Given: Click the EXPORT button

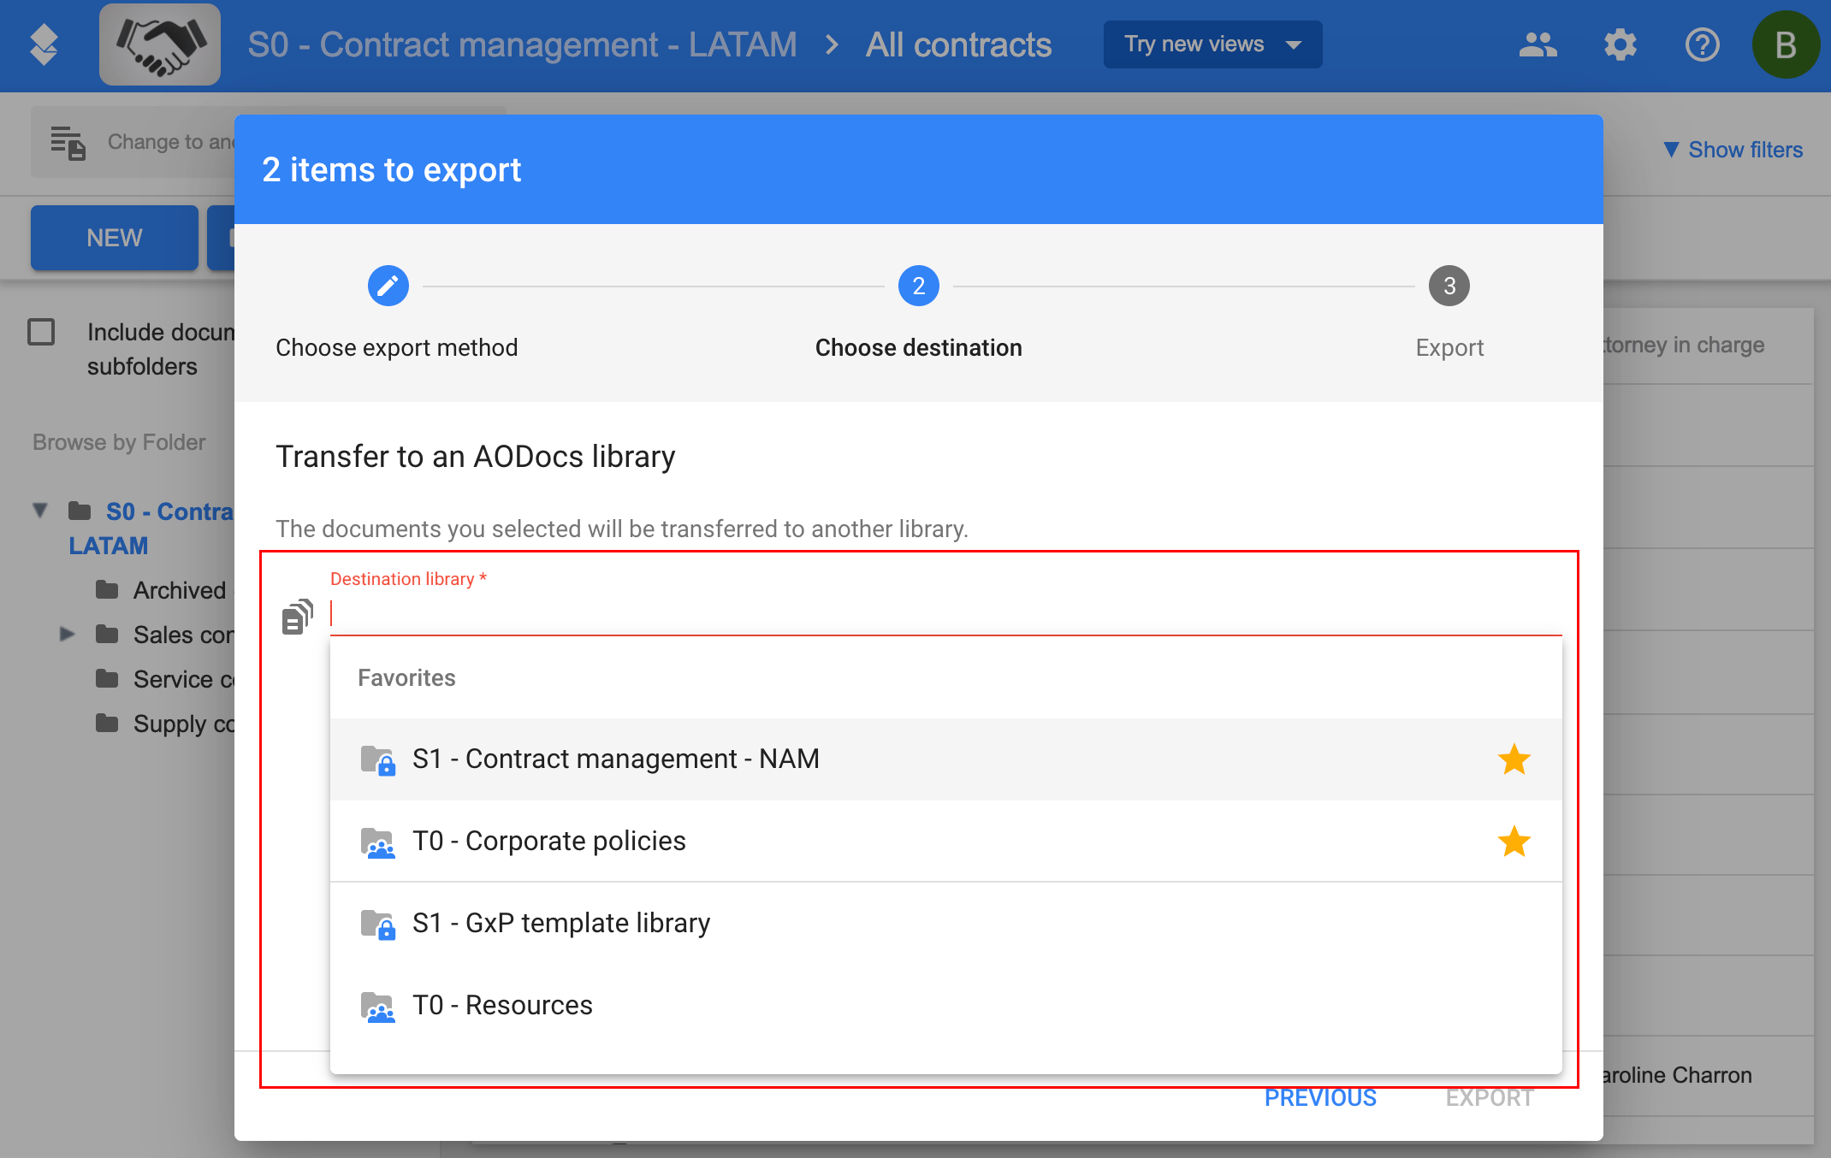Looking at the screenshot, I should coord(1490,1098).
